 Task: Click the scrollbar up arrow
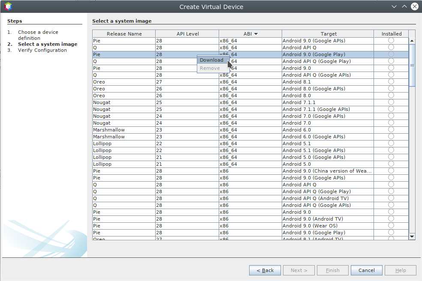(412, 41)
